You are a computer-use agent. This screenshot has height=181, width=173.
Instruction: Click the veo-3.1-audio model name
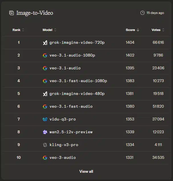pyautogui.click(x=65, y=68)
